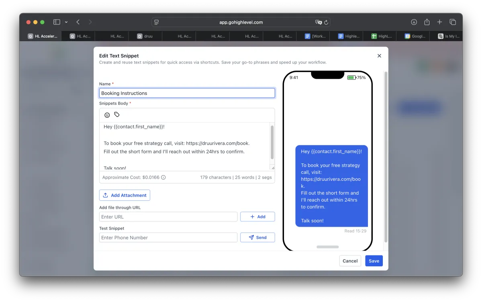
Task: Save the text snippet
Action: [x=374, y=261]
